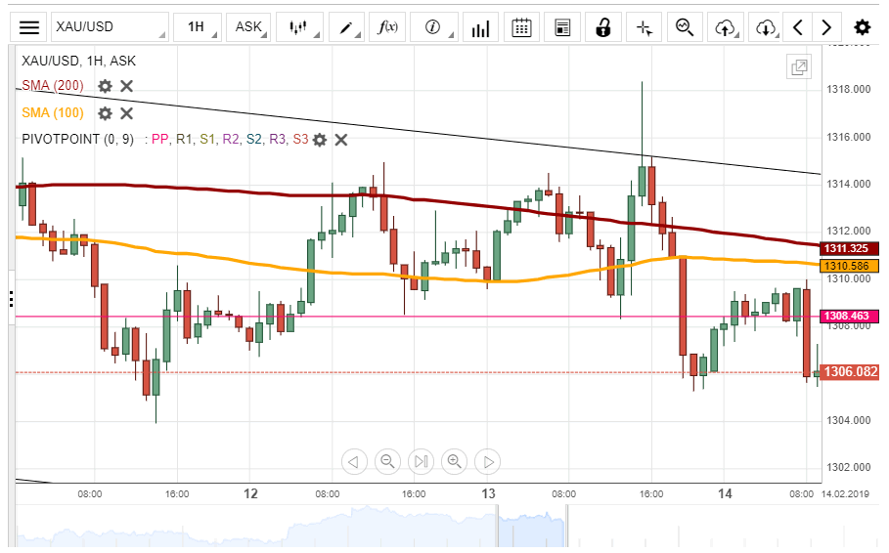Zoom out with round minus magnifier
The image size is (889, 553).
pyautogui.click(x=387, y=462)
